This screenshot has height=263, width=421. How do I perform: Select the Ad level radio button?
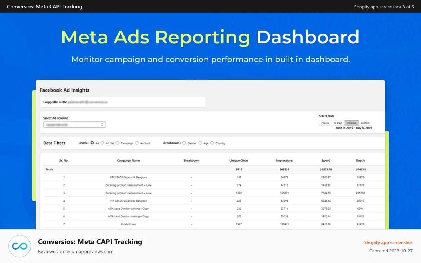92,143
